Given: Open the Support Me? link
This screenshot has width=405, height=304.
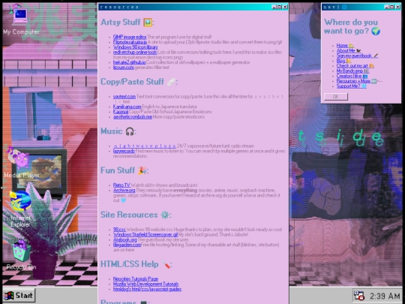Looking at the screenshot, I should coord(351,86).
